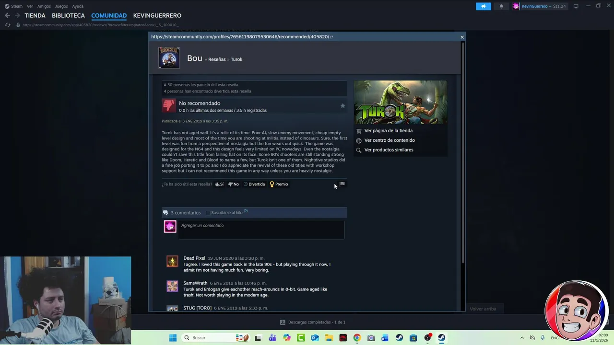Click Ver centro de contenido
The height and width of the screenshot is (345, 614).
pos(389,140)
